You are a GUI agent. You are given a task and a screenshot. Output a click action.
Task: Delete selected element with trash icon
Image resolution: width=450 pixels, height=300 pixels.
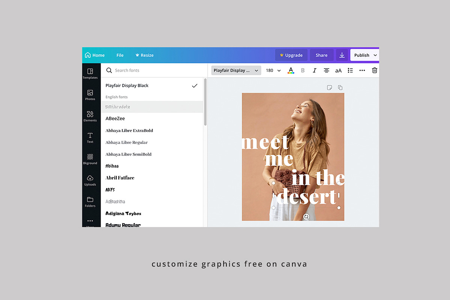374,70
